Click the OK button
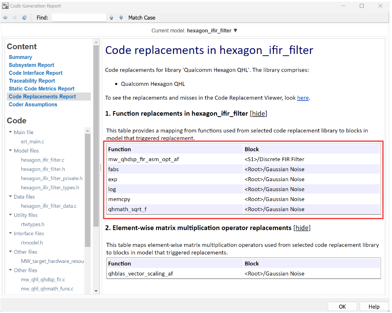The height and width of the screenshot is (313, 392). tap(342, 306)
